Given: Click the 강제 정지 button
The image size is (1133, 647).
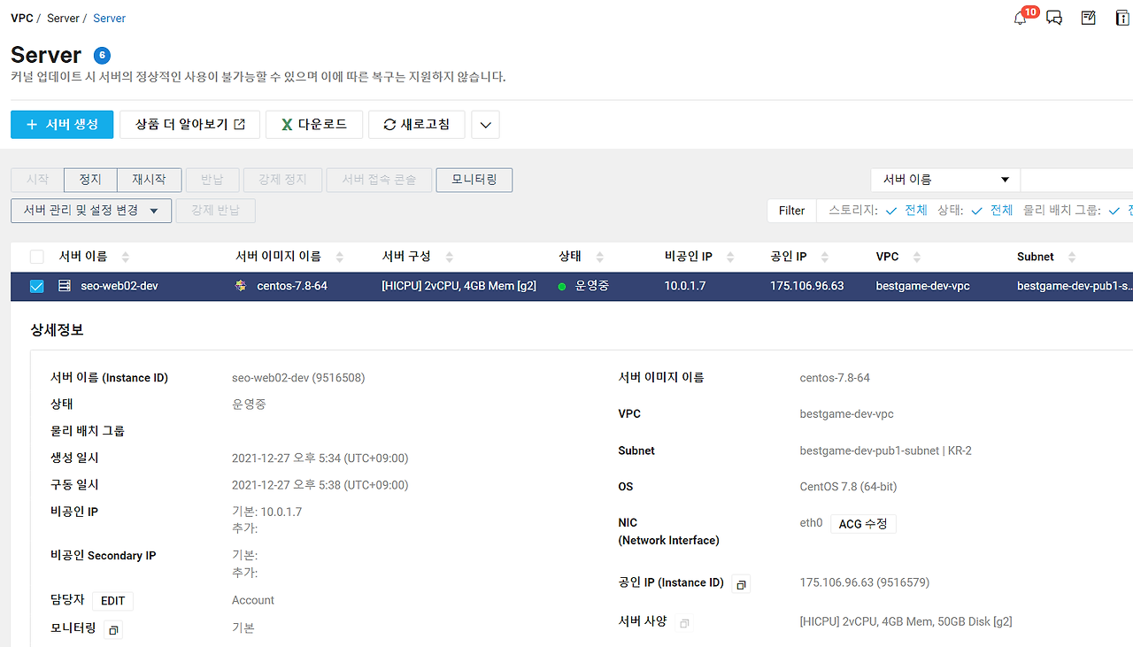Looking at the screenshot, I should point(282,180).
